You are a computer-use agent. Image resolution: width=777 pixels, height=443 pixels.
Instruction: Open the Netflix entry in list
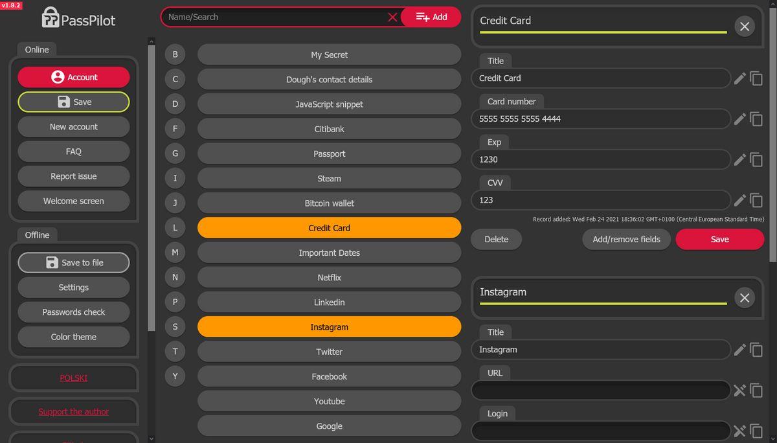[x=329, y=277]
